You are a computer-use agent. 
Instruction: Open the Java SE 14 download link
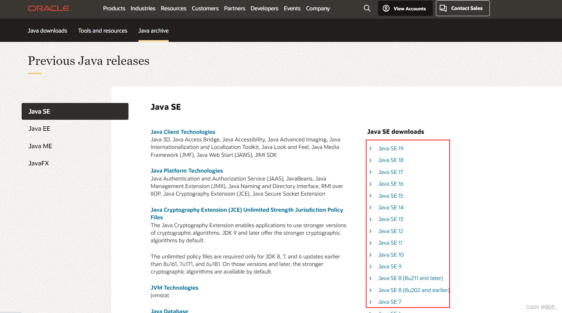[x=391, y=207]
